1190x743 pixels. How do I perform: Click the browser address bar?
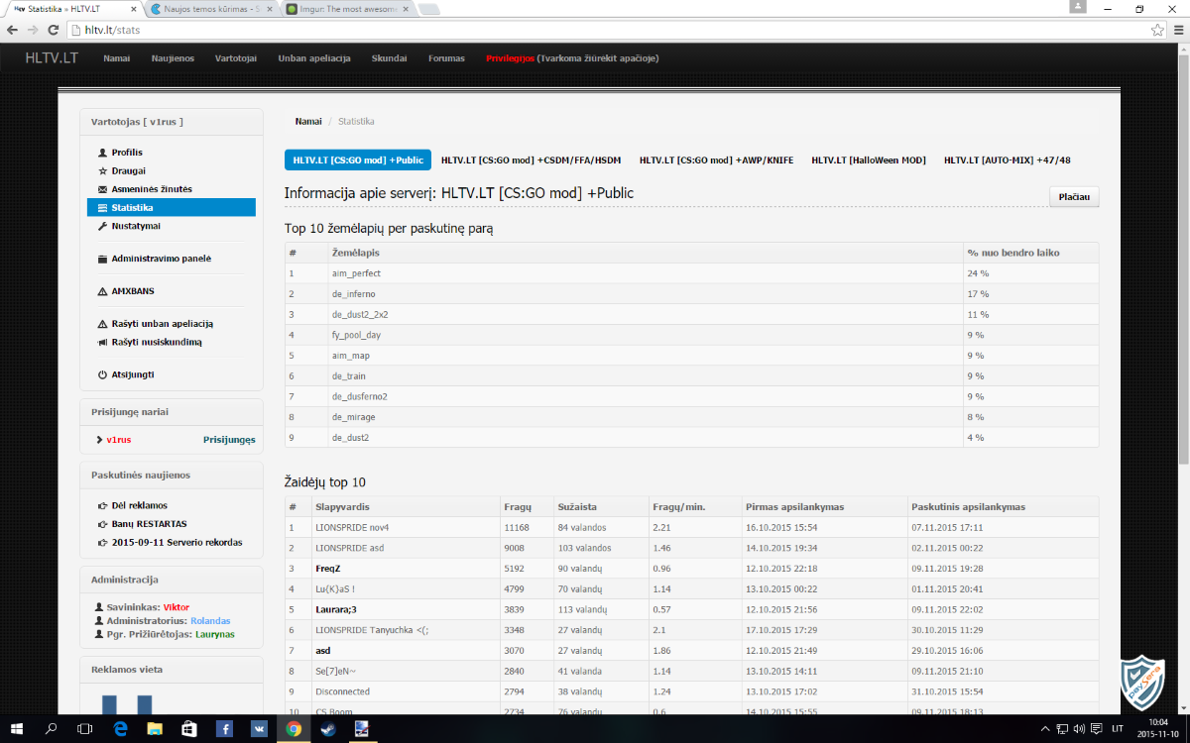tap(595, 30)
